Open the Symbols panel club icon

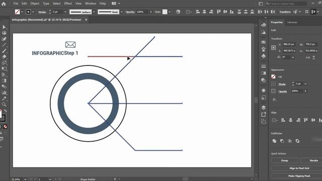(x=264, y=56)
